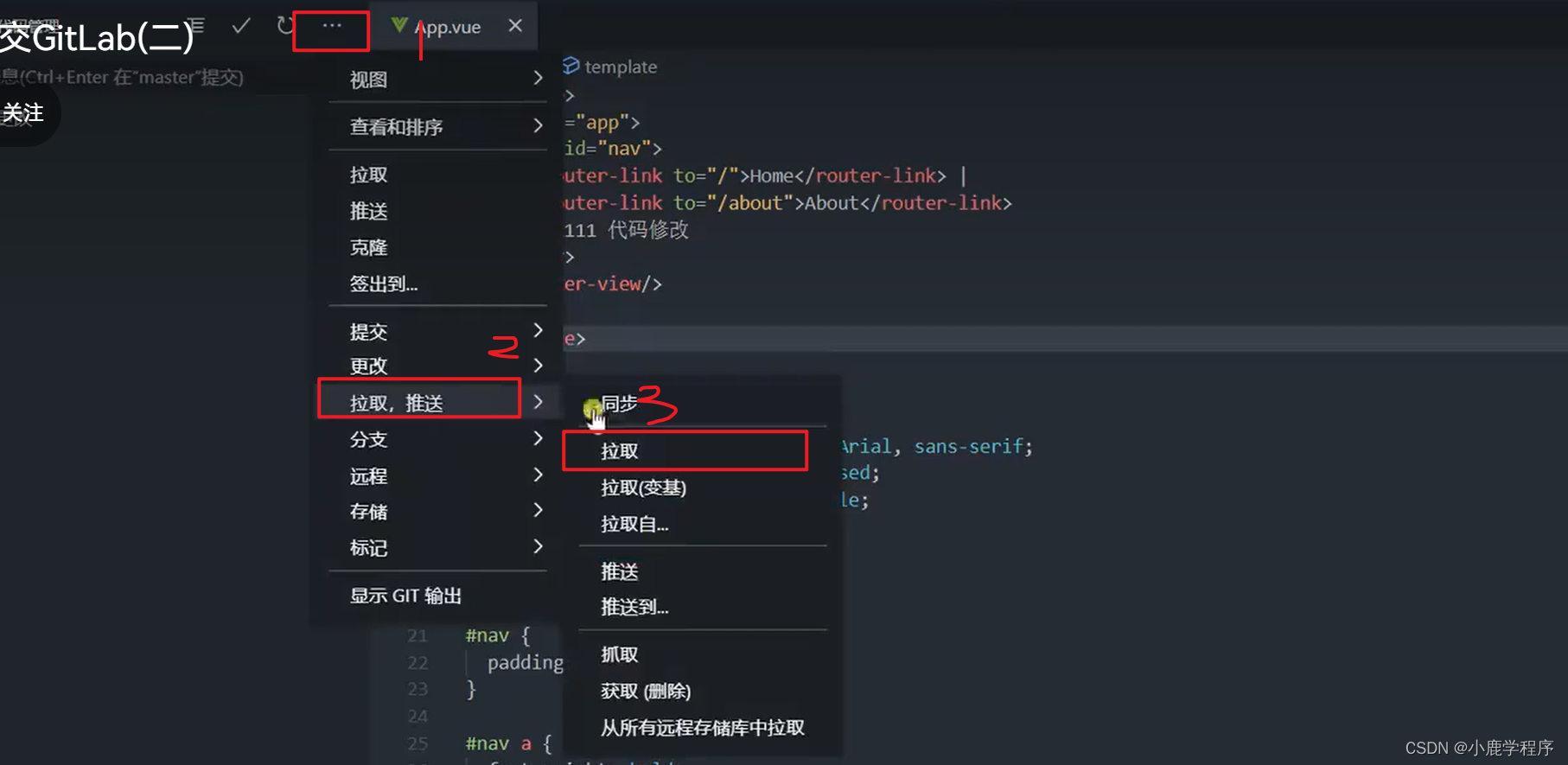Image resolution: width=1568 pixels, height=765 pixels.
Task: Click line number 21 in editor gutter
Action: (417, 635)
